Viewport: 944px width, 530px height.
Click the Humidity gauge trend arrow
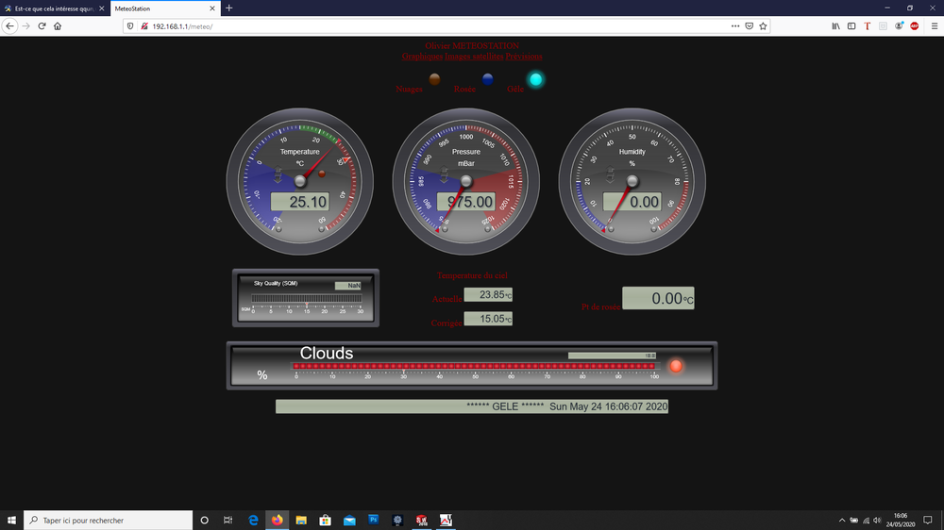(610, 175)
